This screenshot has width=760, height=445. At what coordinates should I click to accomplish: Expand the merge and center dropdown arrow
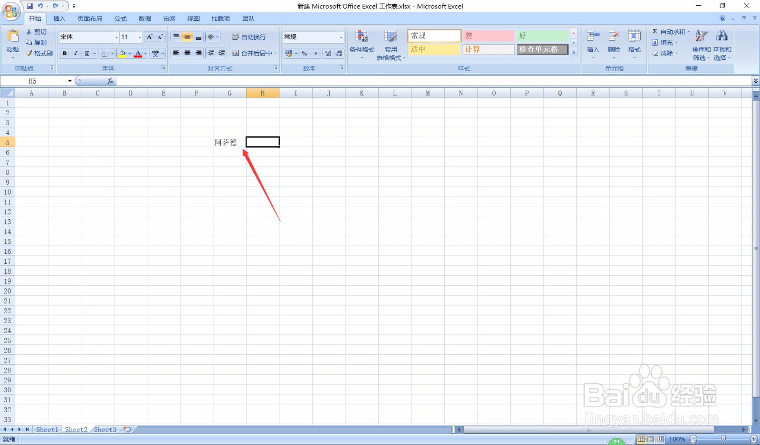point(275,53)
